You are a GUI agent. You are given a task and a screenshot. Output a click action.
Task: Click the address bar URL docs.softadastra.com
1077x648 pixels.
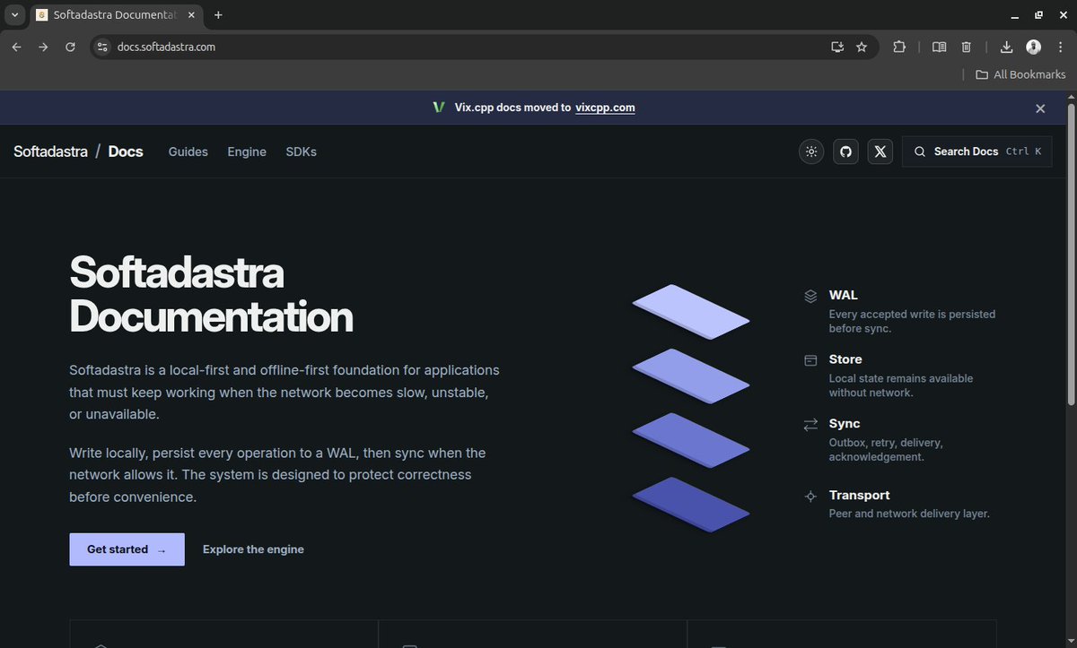(166, 47)
